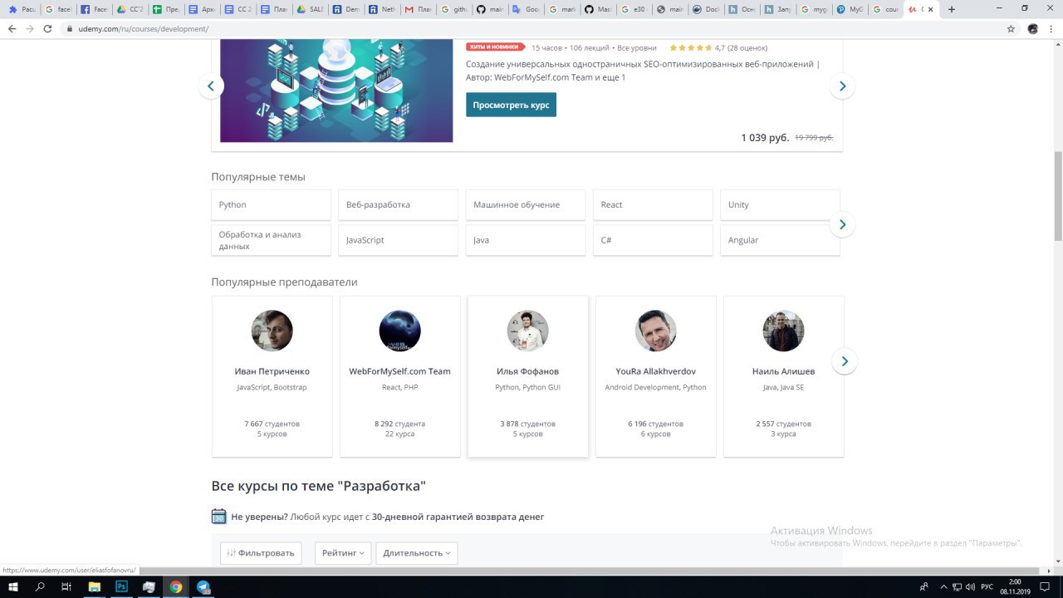Image resolution: width=1063 pixels, height=598 pixels.
Task: Click Просмотреть курс button
Action: 511,105
